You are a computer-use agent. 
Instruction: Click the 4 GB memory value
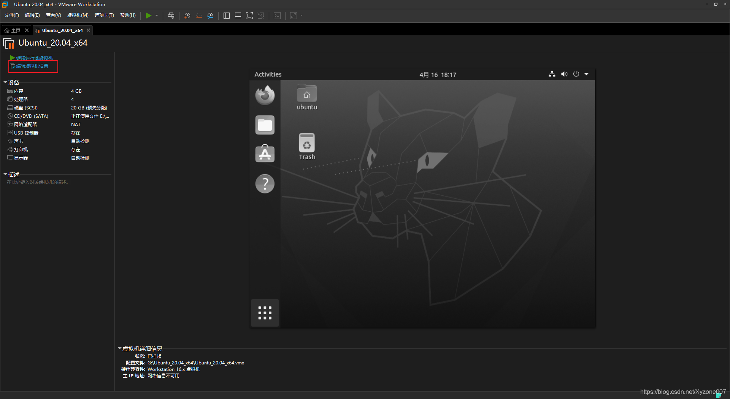(76, 91)
